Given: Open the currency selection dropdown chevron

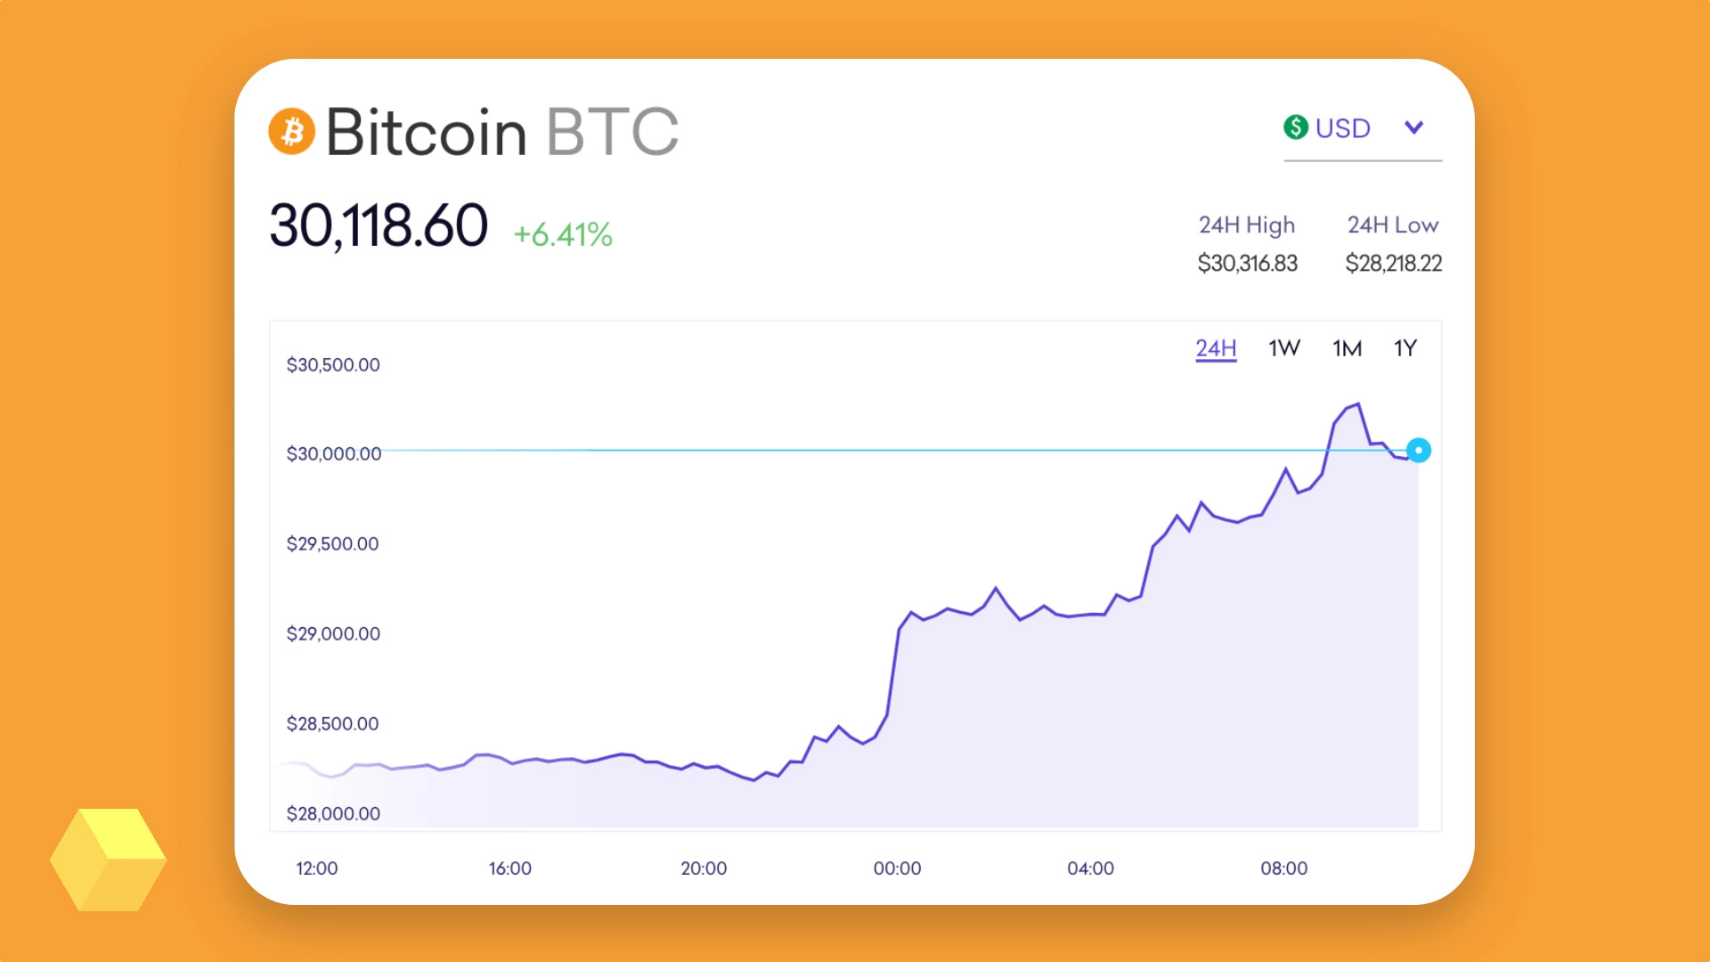Looking at the screenshot, I should click(1415, 128).
